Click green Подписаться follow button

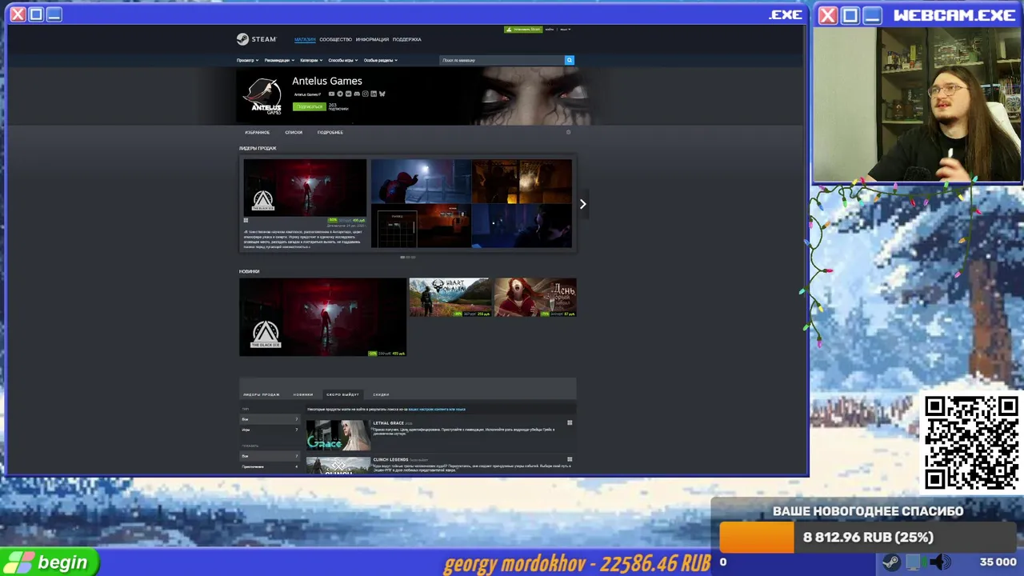(x=310, y=106)
